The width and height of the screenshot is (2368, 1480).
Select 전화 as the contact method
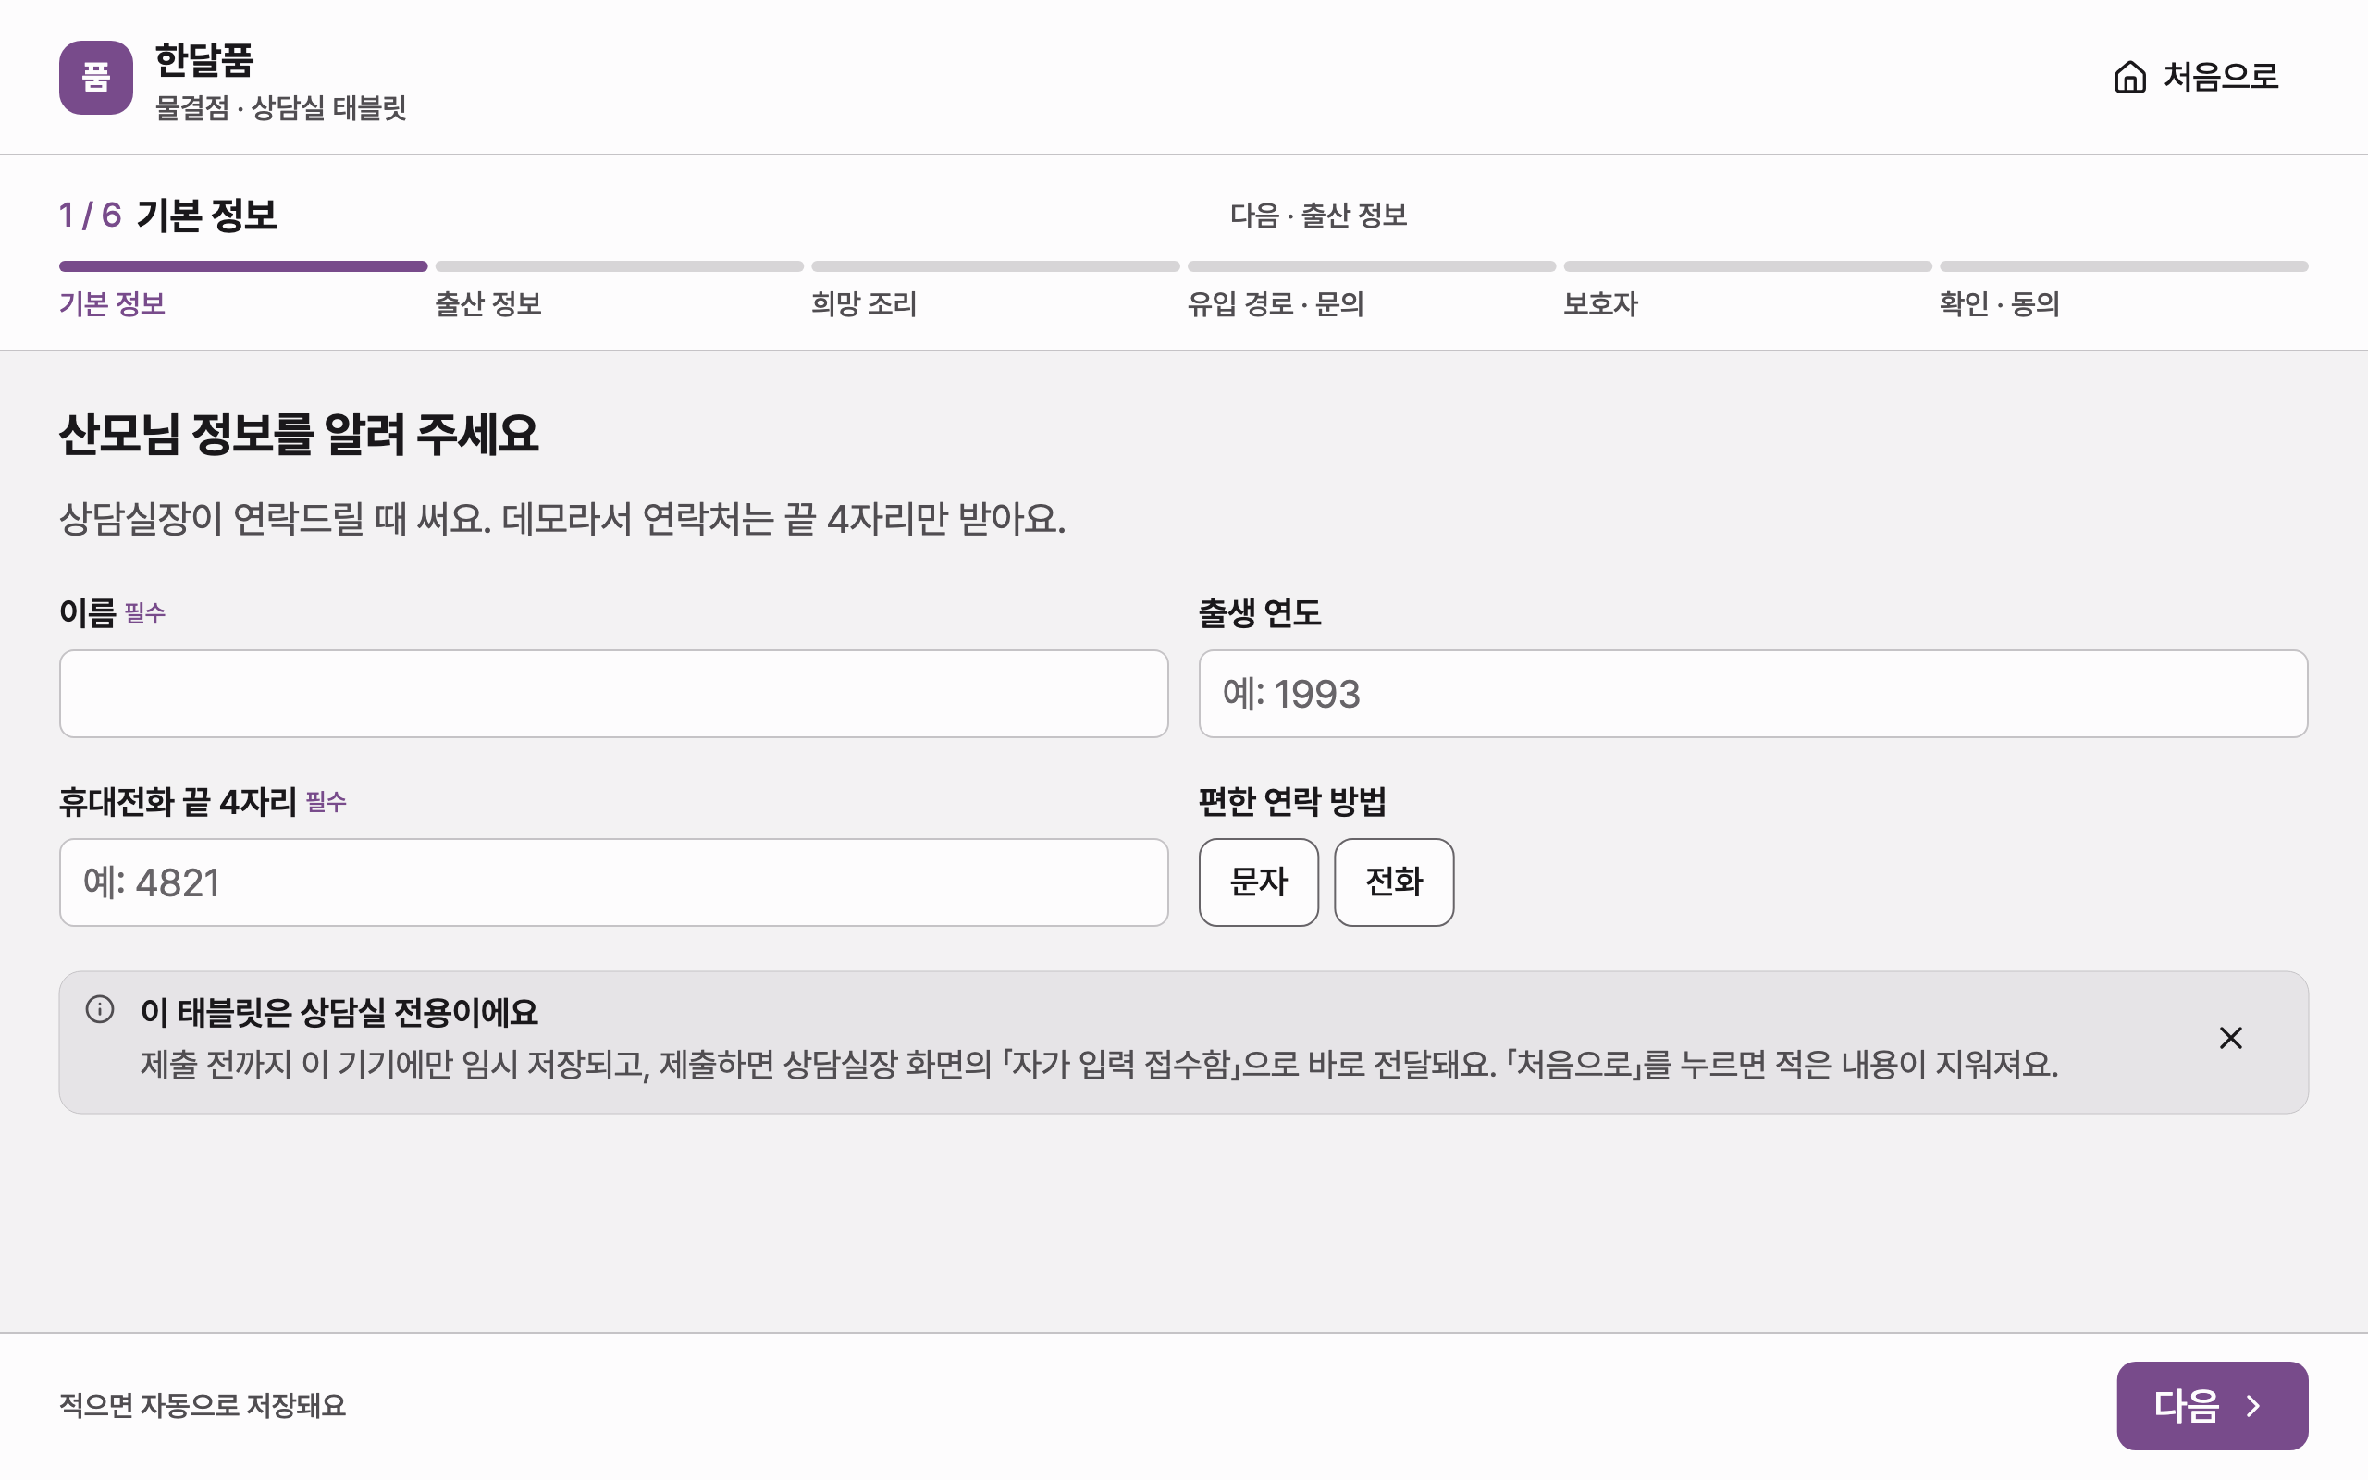coord(1393,882)
